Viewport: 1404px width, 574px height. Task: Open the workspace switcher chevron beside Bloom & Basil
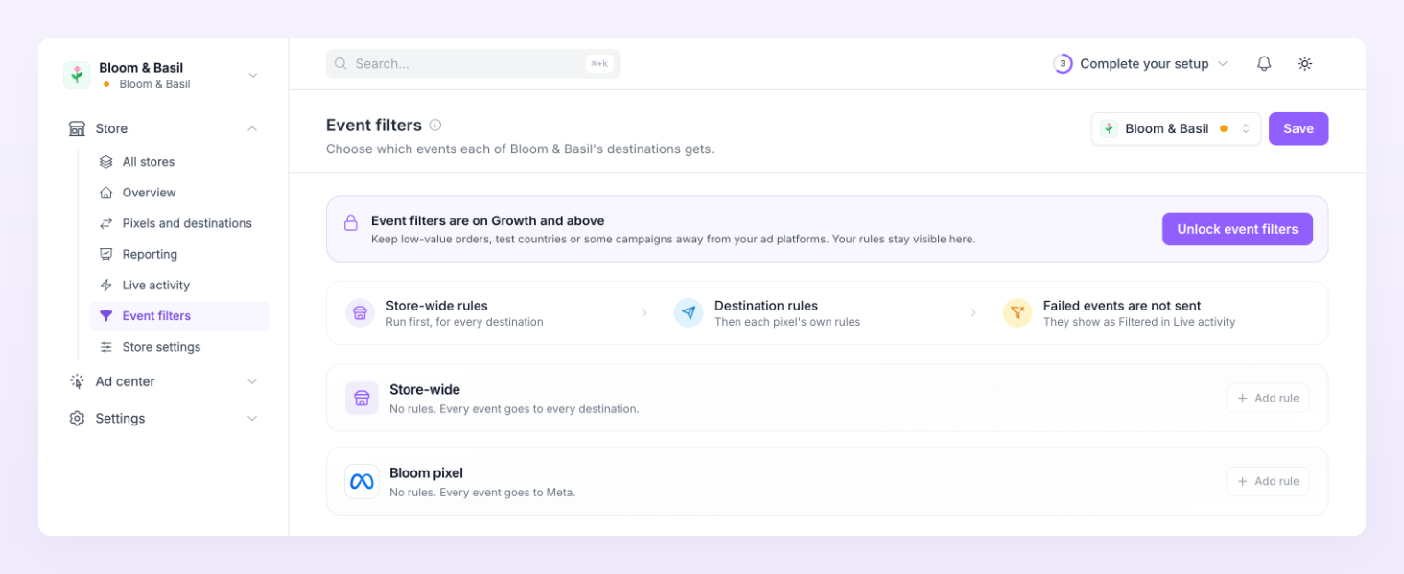tap(253, 76)
